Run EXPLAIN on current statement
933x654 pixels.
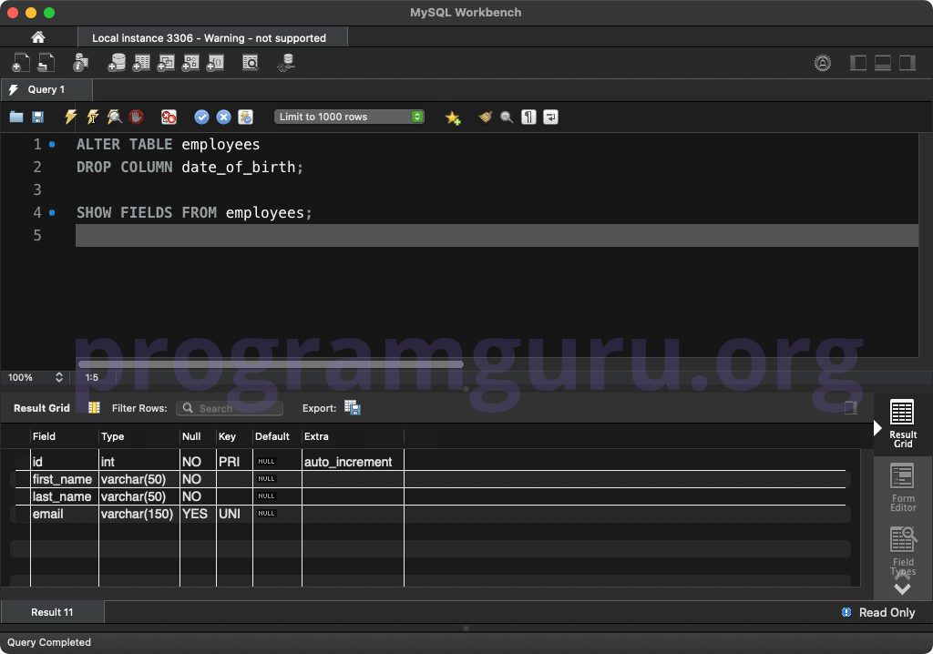point(114,117)
